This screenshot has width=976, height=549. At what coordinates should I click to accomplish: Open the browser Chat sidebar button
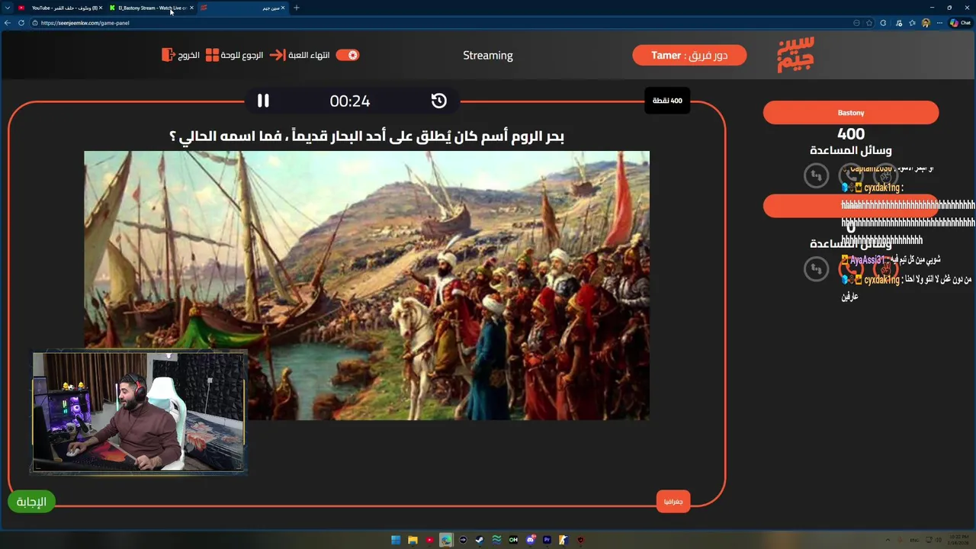click(960, 23)
